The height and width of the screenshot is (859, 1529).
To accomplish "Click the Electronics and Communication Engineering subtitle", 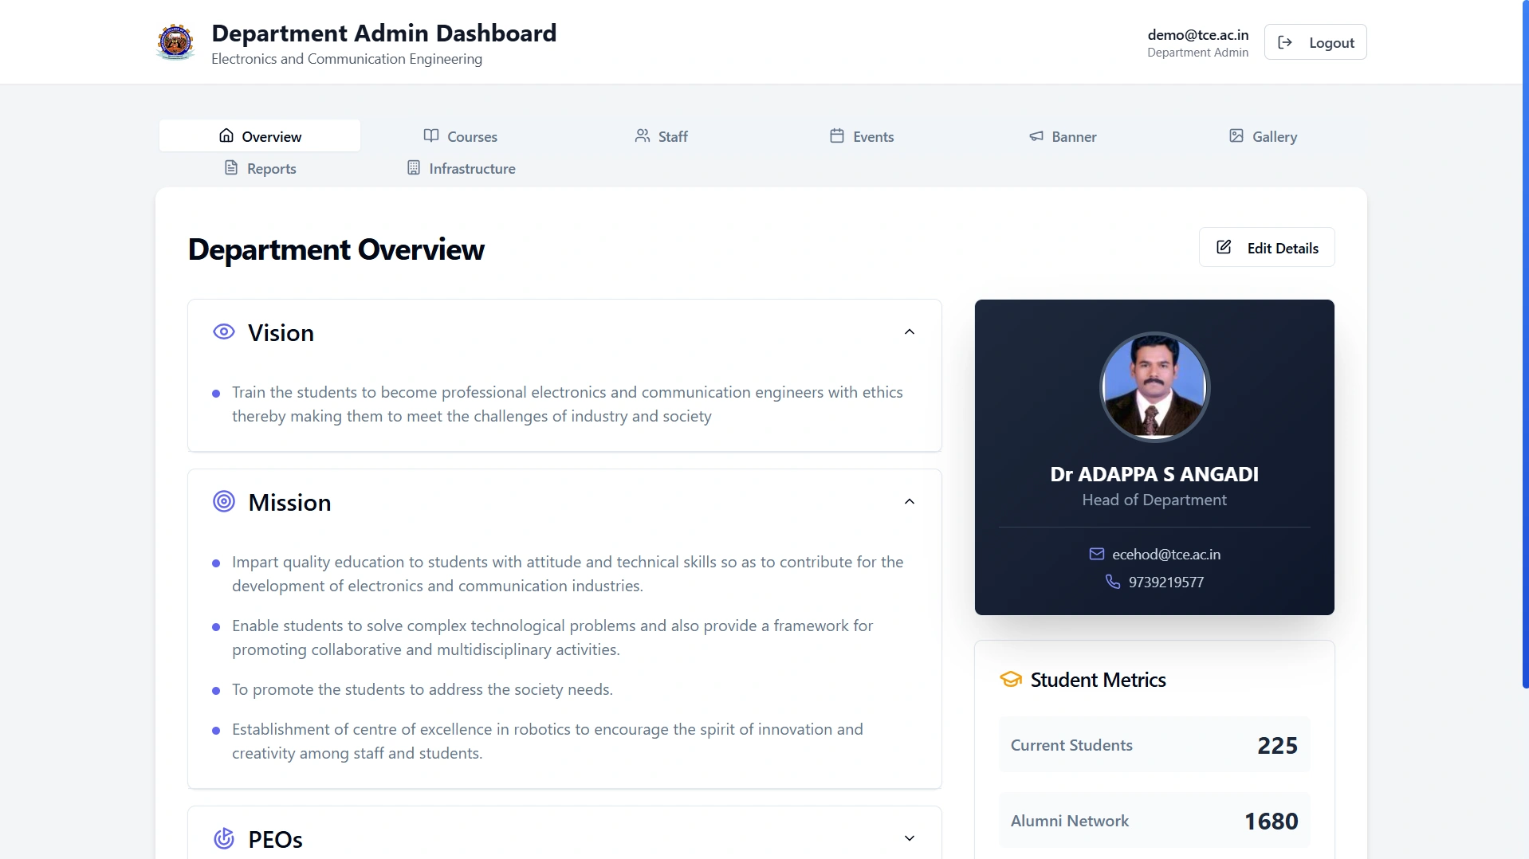I will [346, 59].
